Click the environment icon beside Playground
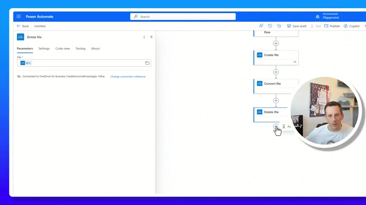The width and height of the screenshot is (366, 205). click(x=318, y=17)
